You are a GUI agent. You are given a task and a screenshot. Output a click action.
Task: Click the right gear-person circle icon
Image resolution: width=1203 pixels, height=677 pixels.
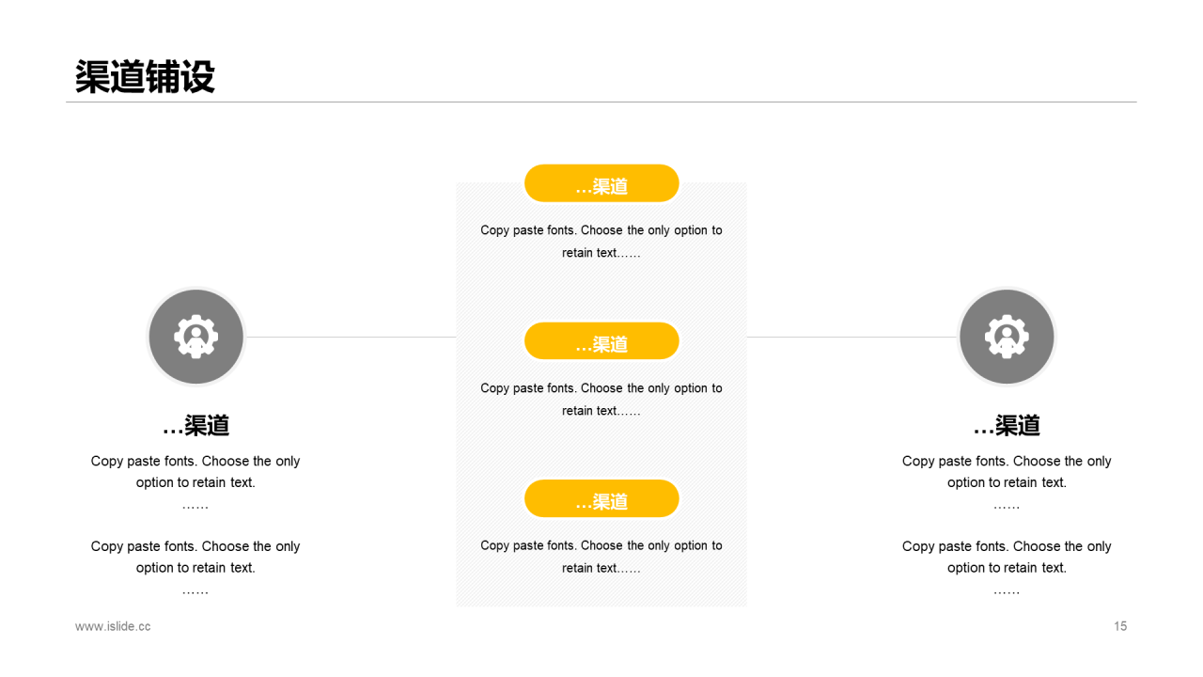coord(1007,337)
